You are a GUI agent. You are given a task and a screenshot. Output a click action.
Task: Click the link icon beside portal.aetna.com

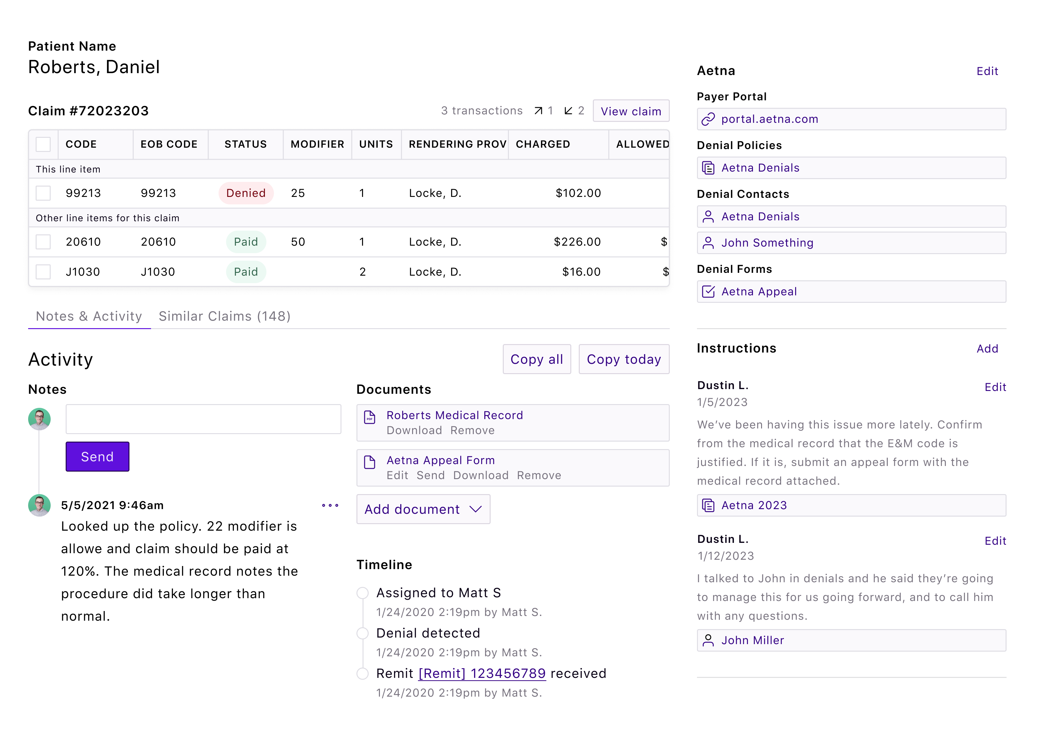[x=708, y=119]
